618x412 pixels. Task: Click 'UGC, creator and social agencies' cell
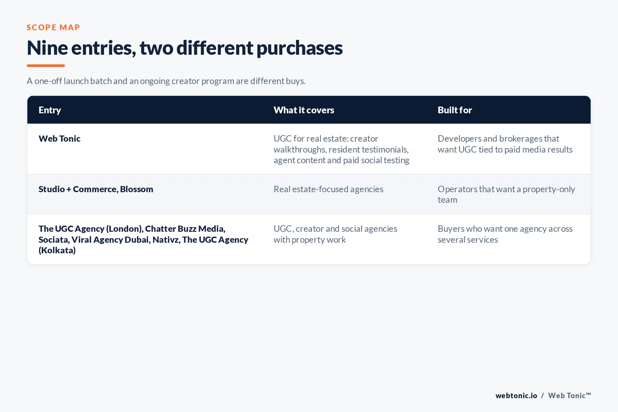tap(335, 234)
